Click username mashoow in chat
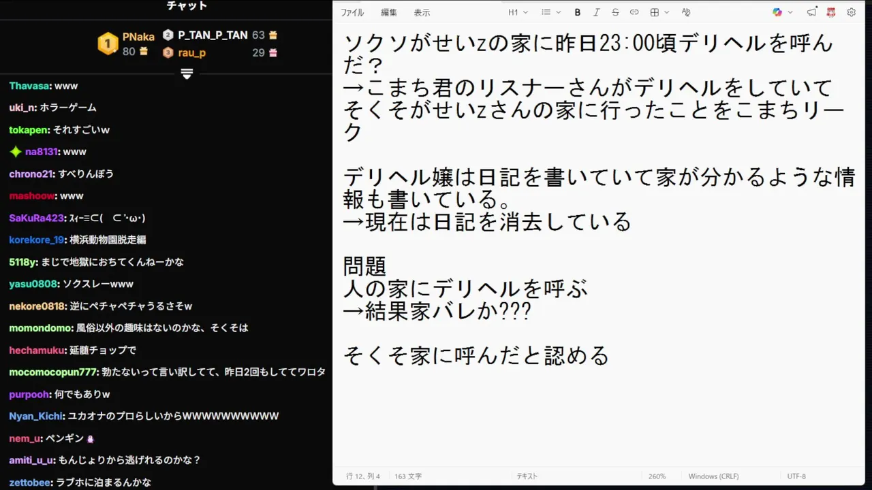Viewport: 872px width, 490px height. coord(32,196)
